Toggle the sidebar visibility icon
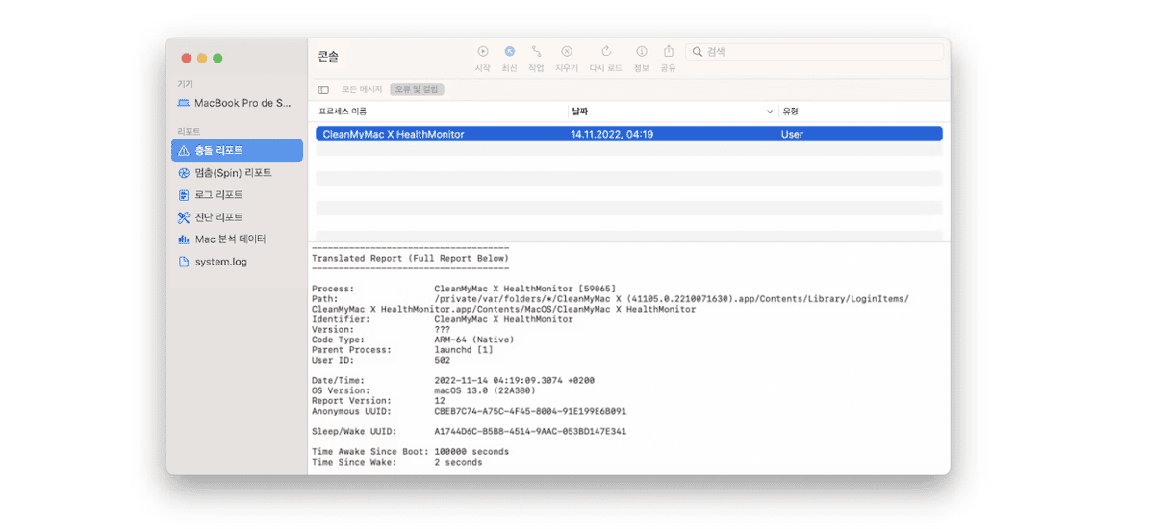Viewport: 1170px width, 529px height. click(x=323, y=89)
